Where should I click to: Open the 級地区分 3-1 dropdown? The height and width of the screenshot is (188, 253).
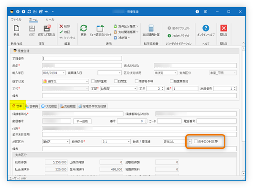tap(129, 142)
